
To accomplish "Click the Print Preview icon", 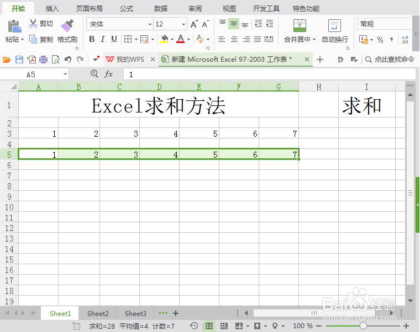I will coord(55,60).
